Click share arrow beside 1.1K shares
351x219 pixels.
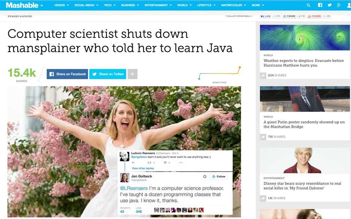pos(263,198)
